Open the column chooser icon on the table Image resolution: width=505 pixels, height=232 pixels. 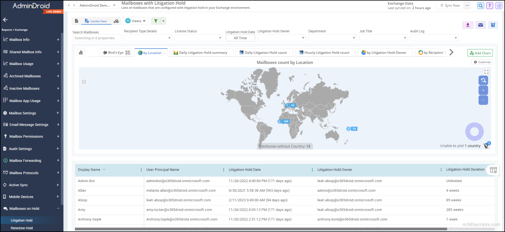click(493, 170)
